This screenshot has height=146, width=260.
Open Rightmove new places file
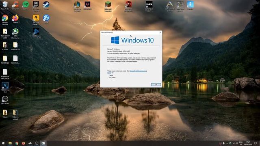point(5,74)
